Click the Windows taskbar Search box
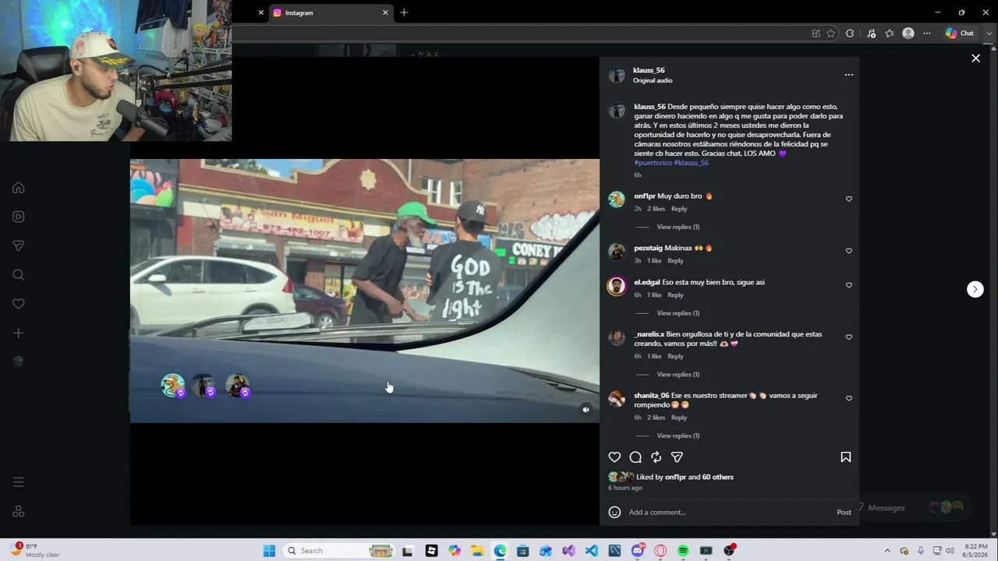The width and height of the screenshot is (998, 561). coord(338,551)
